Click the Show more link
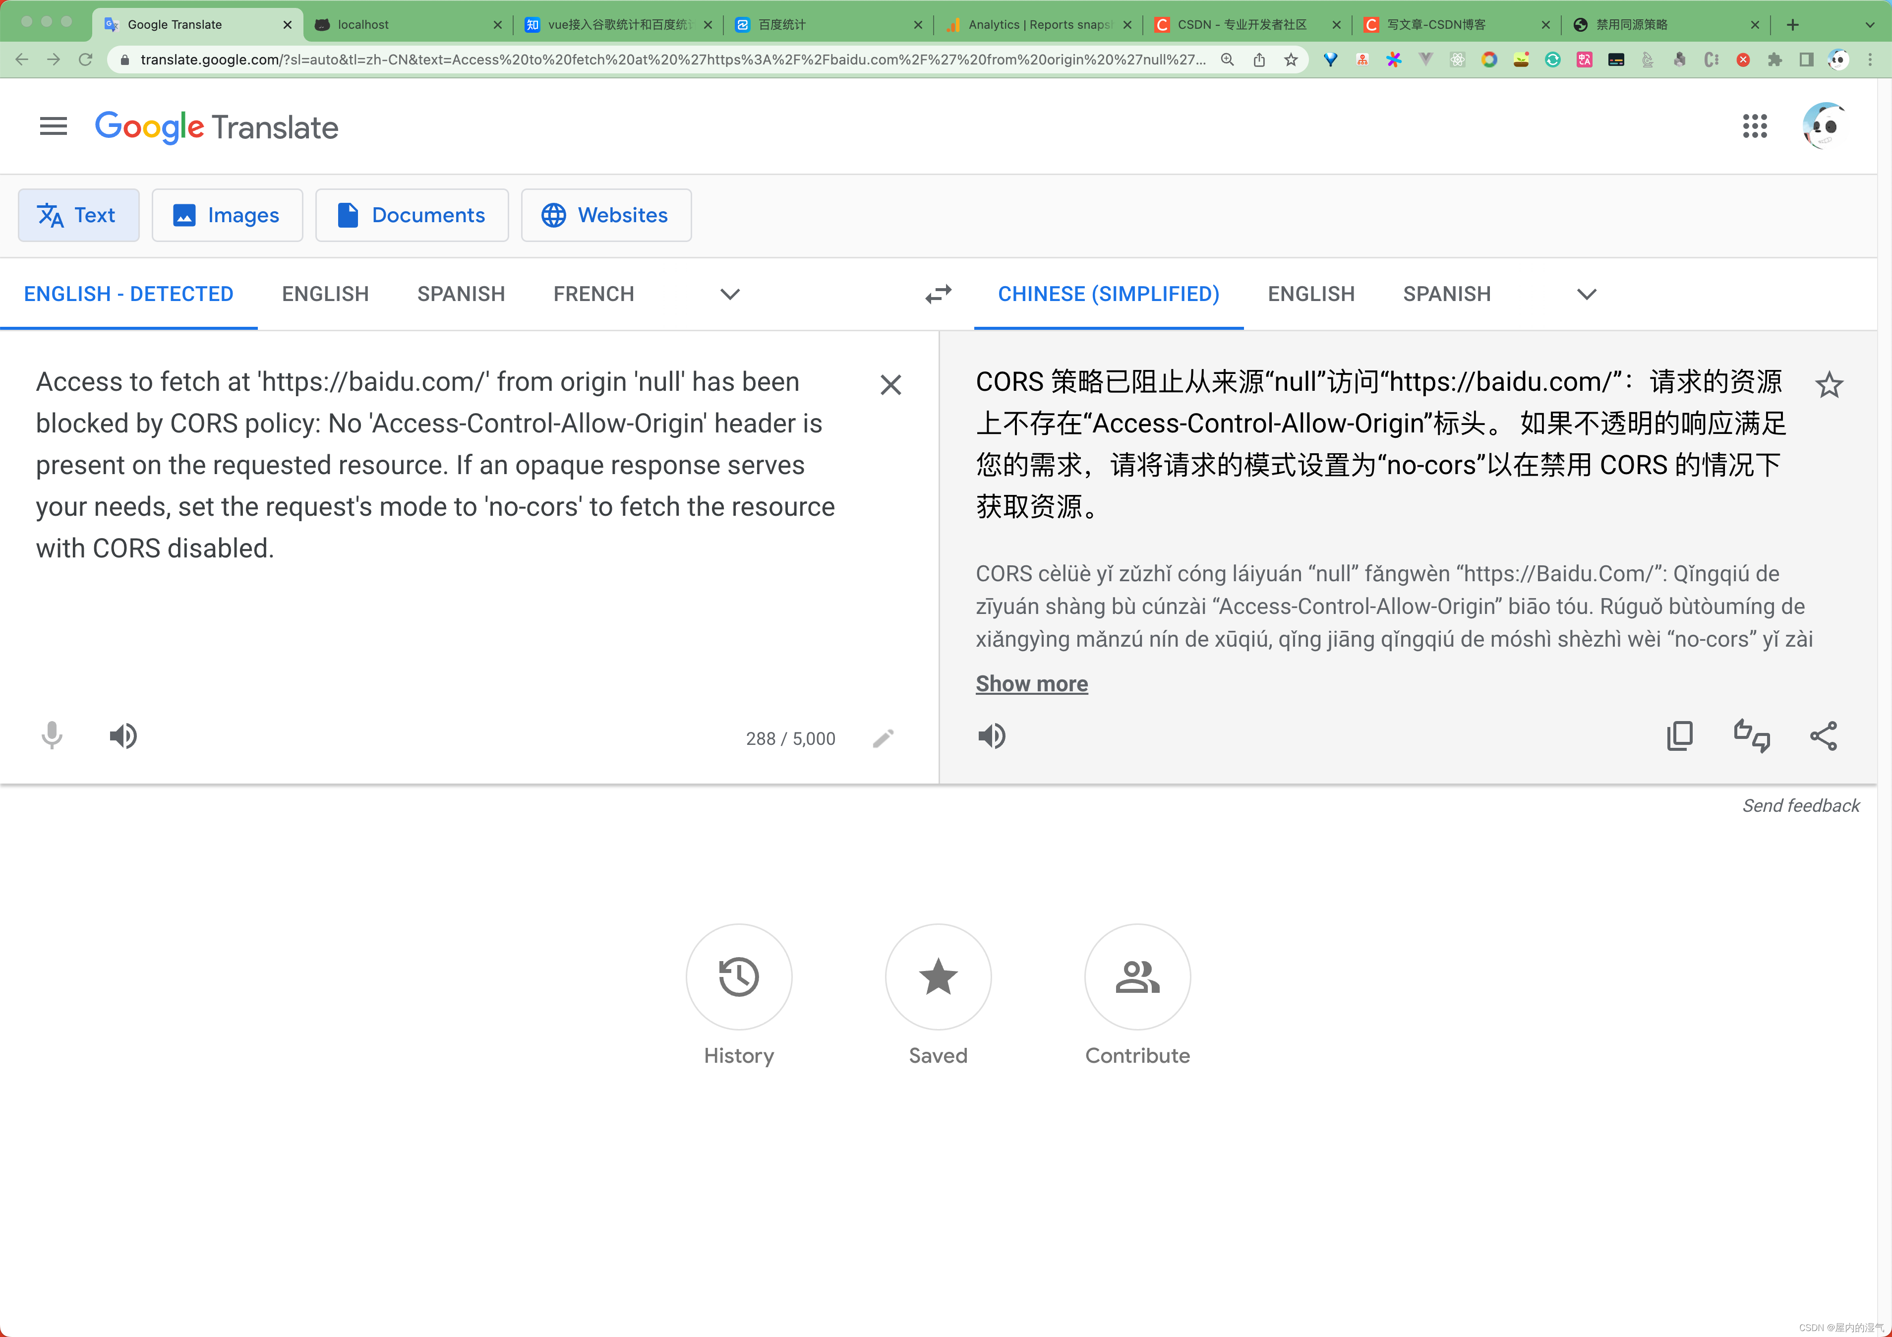This screenshot has height=1337, width=1892. (x=1032, y=684)
